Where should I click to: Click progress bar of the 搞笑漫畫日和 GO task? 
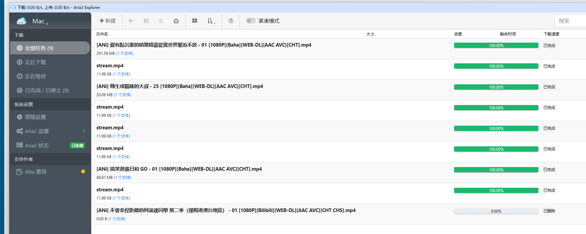pos(496,170)
